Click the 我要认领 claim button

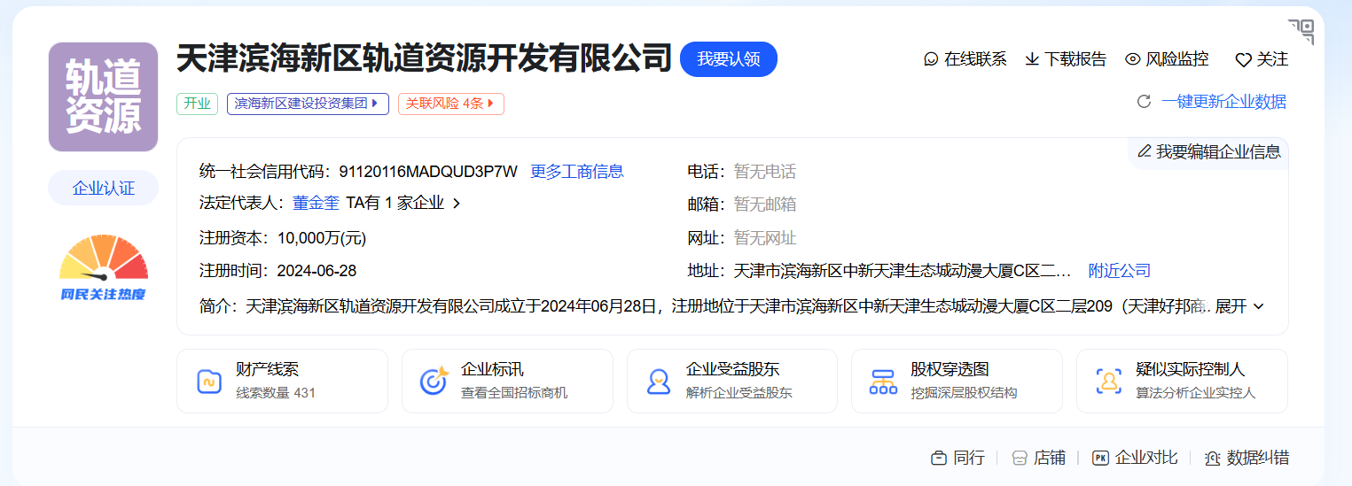coord(729,59)
